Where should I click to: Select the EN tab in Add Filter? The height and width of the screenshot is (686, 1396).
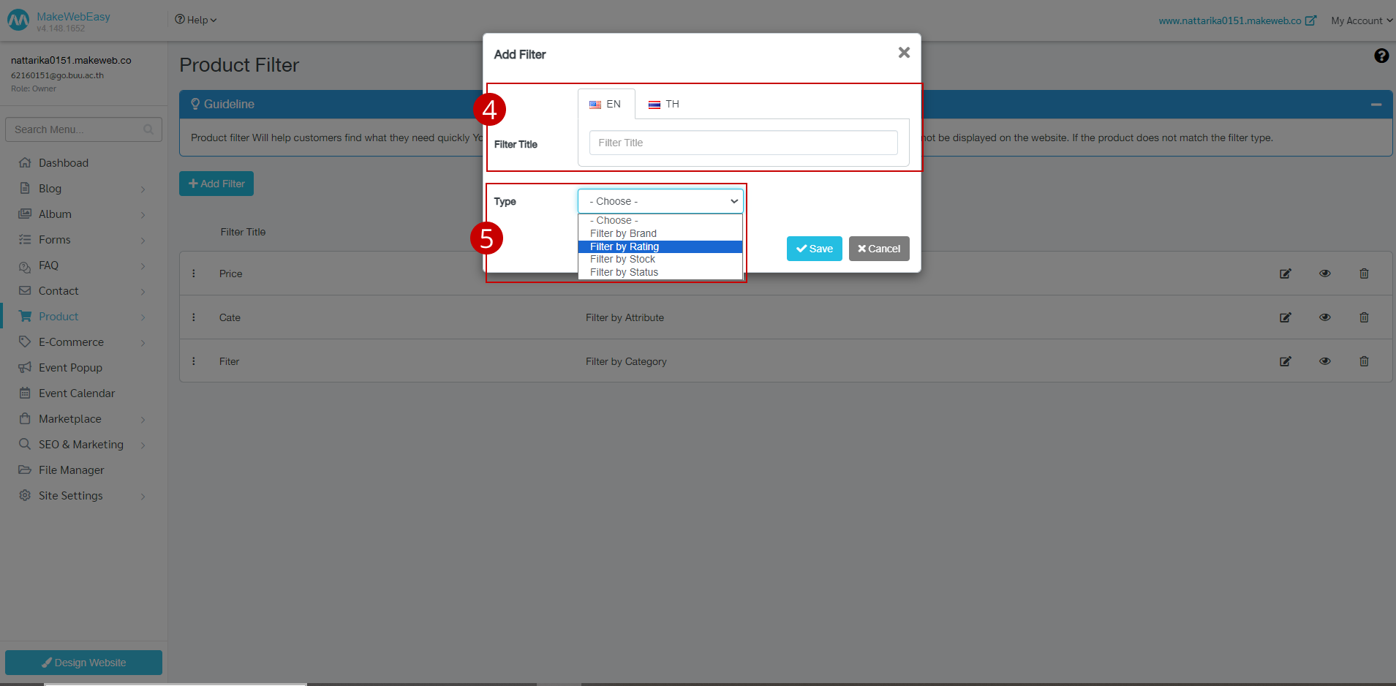[605, 104]
